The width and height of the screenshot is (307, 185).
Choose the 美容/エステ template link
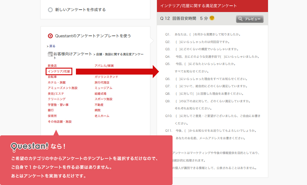[x=56, y=94]
